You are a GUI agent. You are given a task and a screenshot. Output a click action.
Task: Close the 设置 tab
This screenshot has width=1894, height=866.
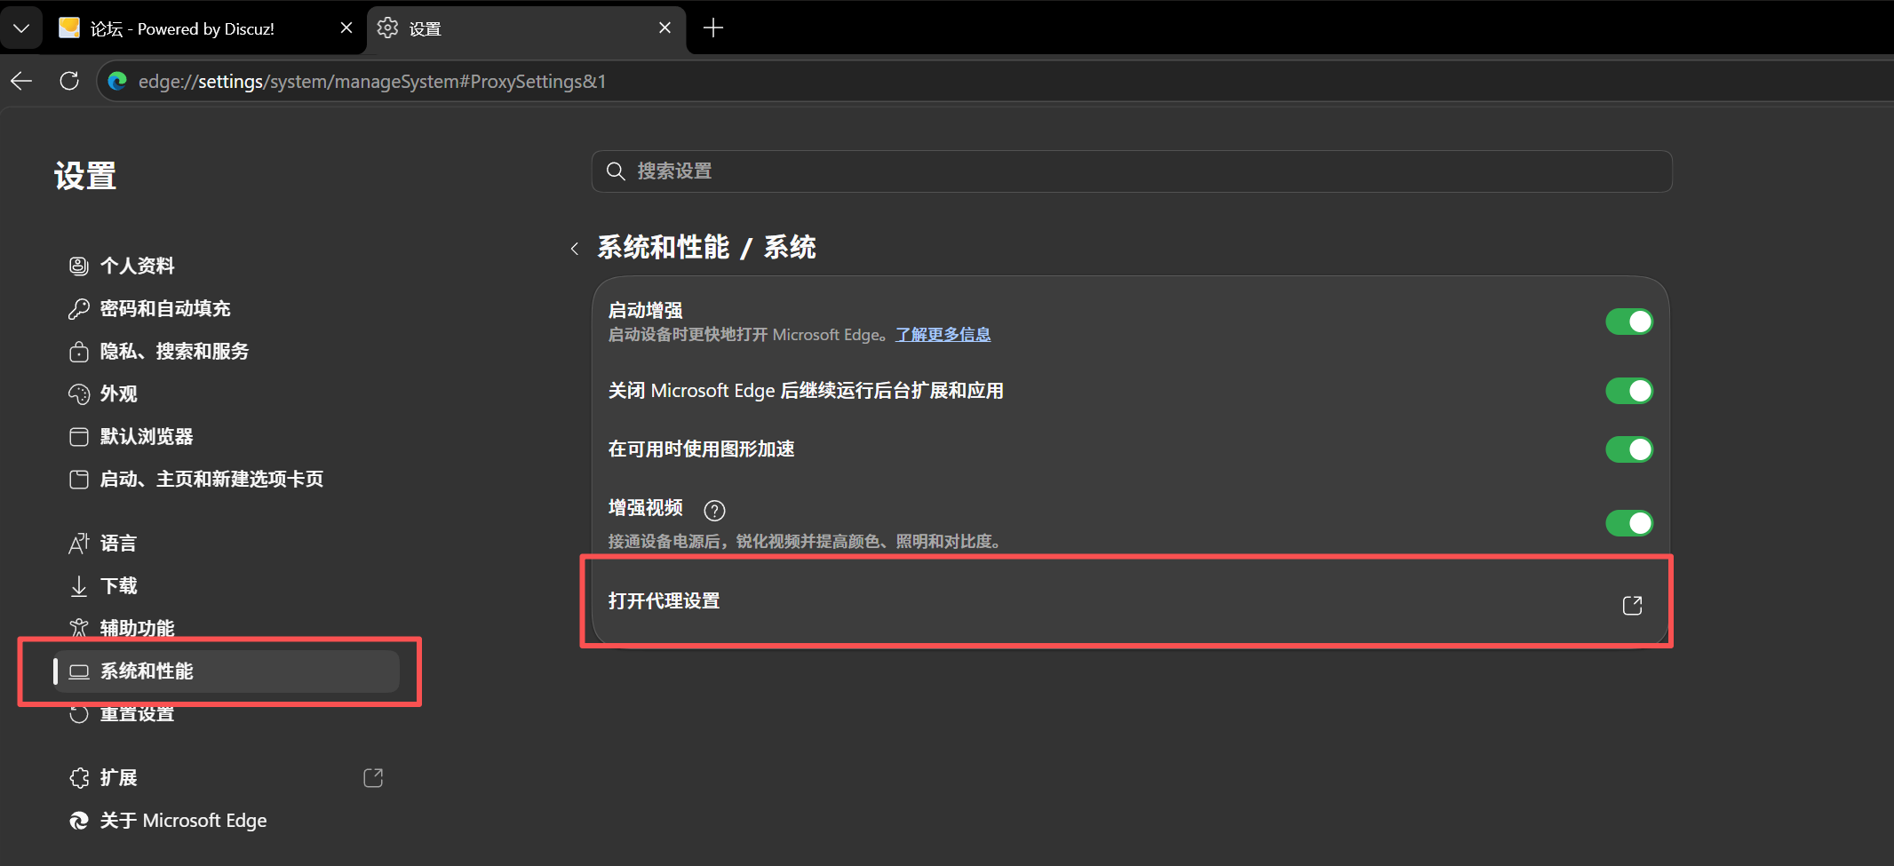pos(664,28)
